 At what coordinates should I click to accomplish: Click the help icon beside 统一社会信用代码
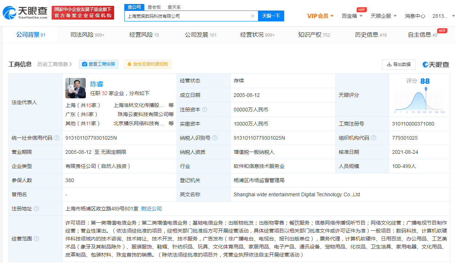(57, 138)
